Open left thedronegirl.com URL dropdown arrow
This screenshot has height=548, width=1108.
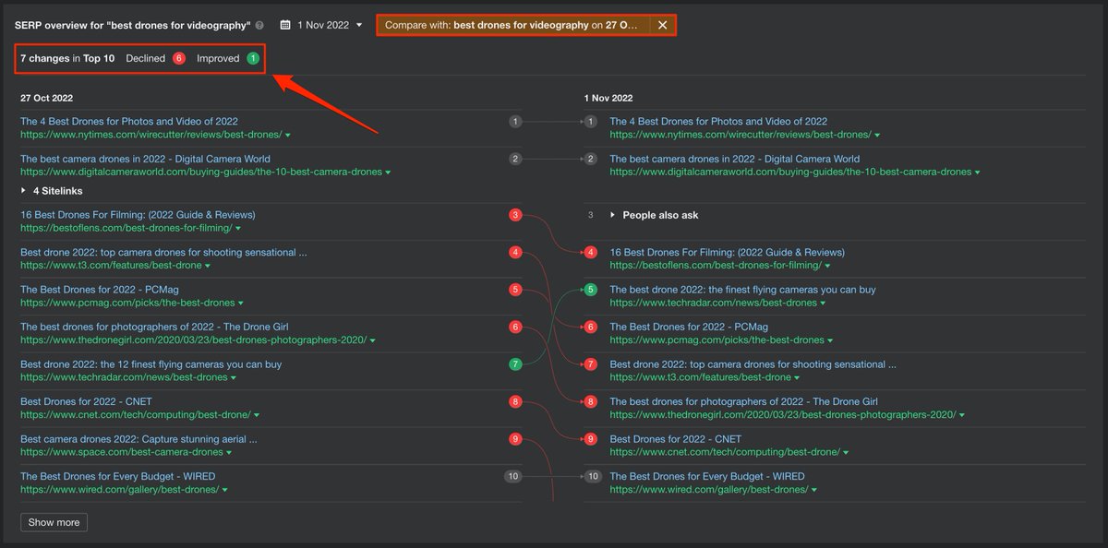point(373,340)
